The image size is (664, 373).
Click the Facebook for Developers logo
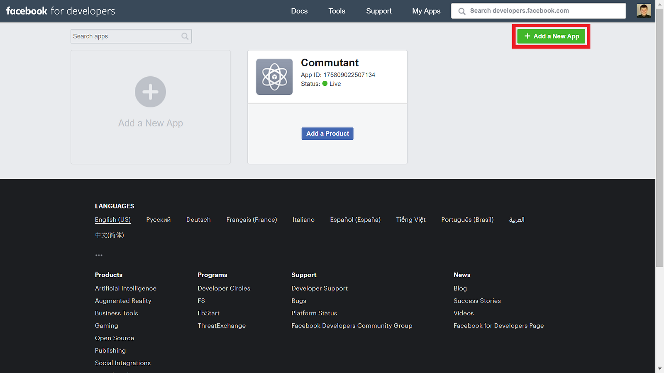click(61, 11)
